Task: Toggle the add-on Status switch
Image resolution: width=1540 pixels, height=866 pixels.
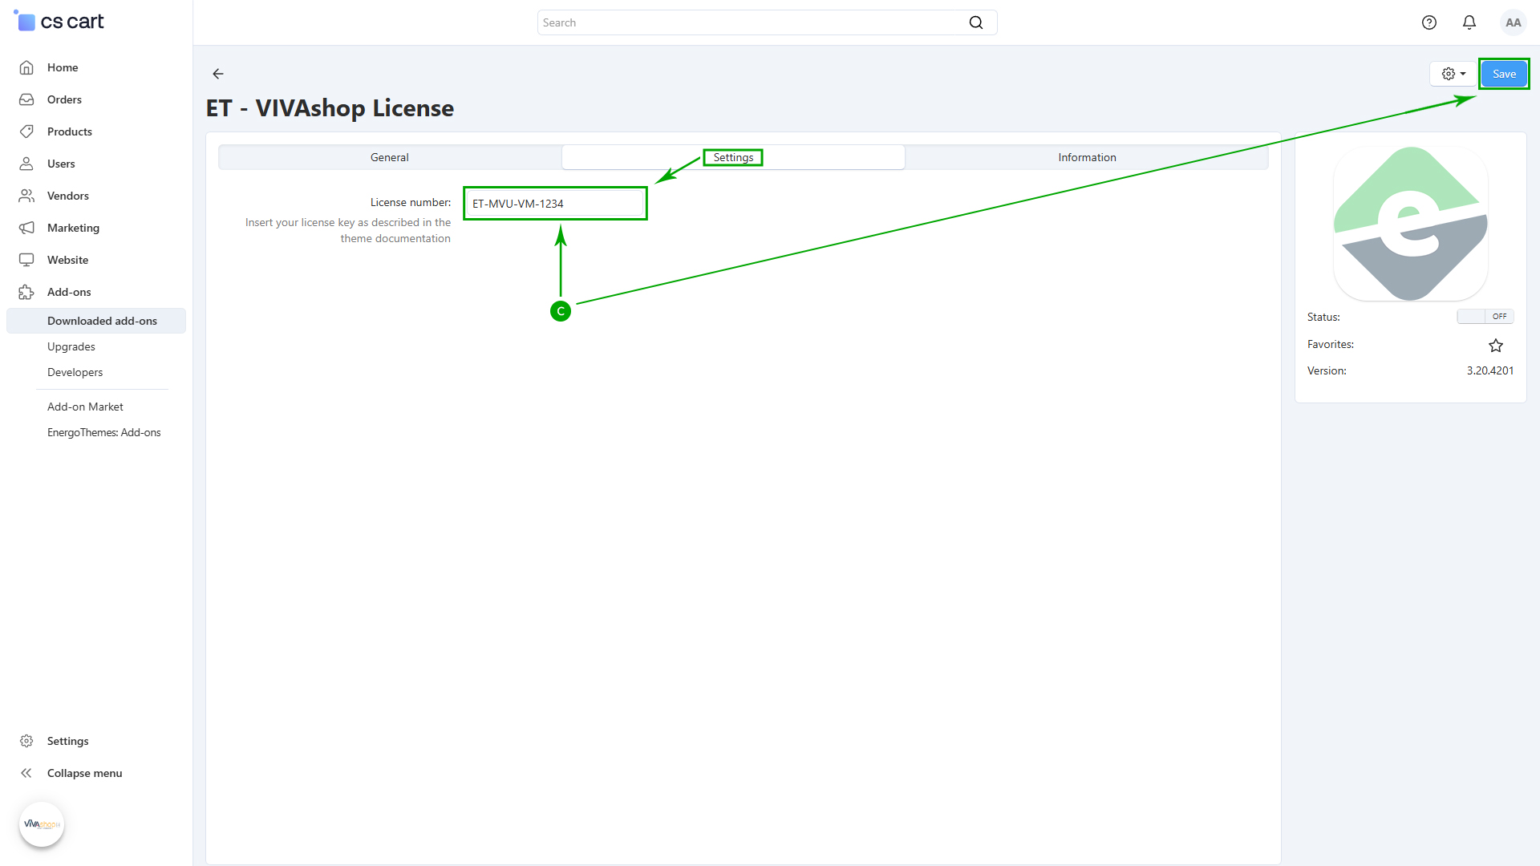Action: point(1485,317)
